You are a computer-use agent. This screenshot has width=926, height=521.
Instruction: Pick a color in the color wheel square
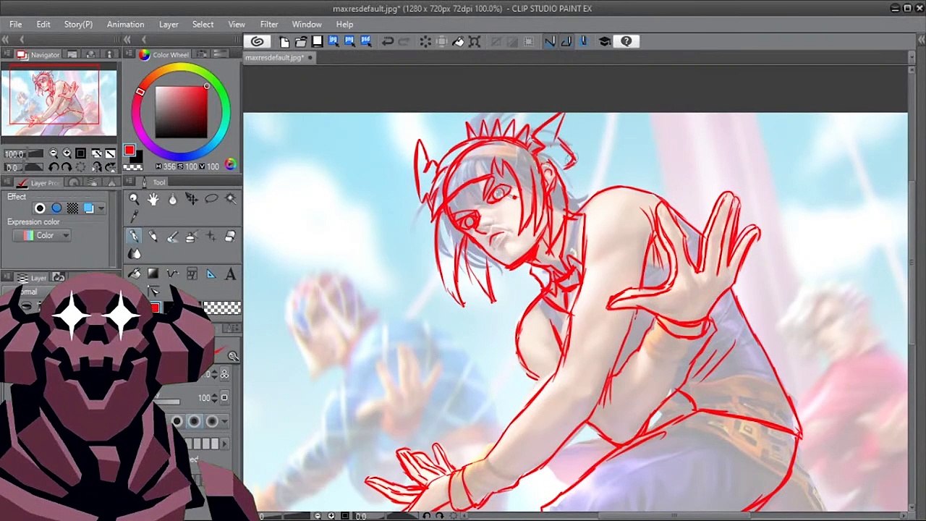(x=182, y=111)
